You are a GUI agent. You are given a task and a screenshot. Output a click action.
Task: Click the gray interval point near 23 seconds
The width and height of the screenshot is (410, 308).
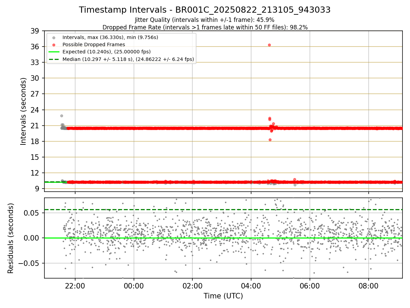click(61, 116)
